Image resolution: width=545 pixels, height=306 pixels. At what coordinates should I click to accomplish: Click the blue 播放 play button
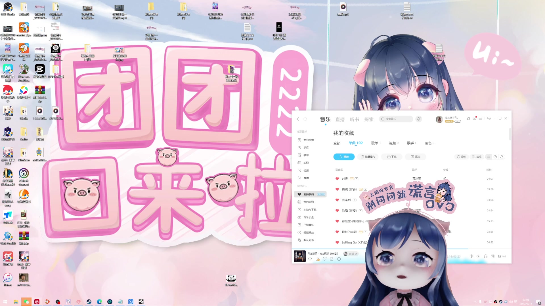[344, 157]
